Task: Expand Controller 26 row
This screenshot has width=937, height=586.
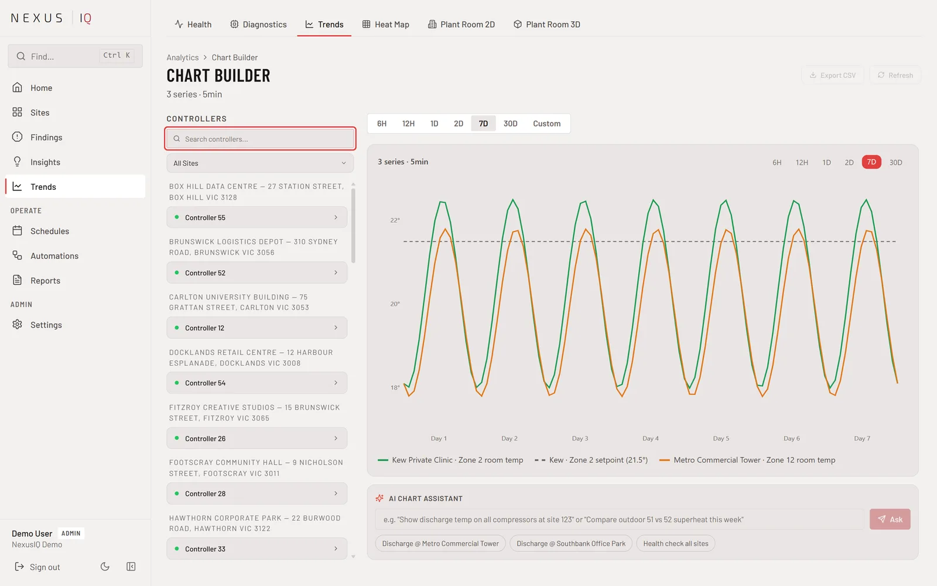Action: tap(257, 438)
